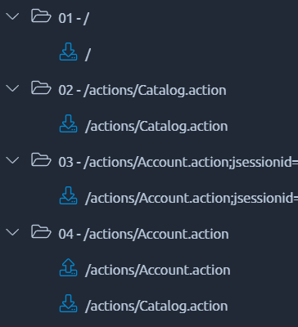The height and width of the screenshot is (327, 298).
Task: Select the 01 - / folder label
Action: [x=74, y=19]
